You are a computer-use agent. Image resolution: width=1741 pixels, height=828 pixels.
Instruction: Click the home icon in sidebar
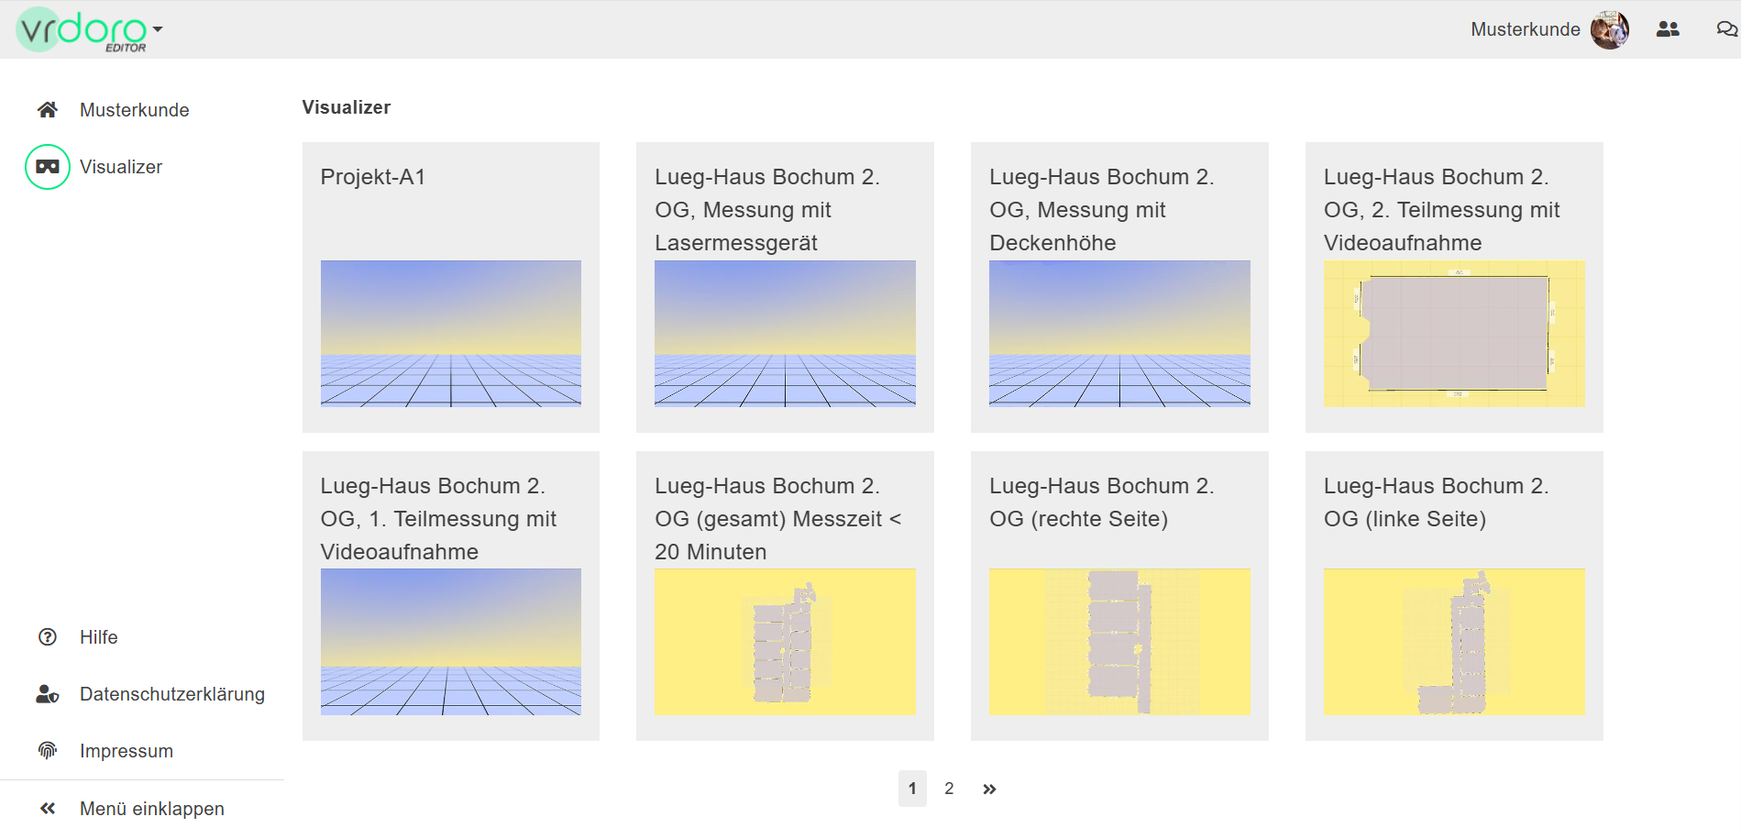point(48,110)
